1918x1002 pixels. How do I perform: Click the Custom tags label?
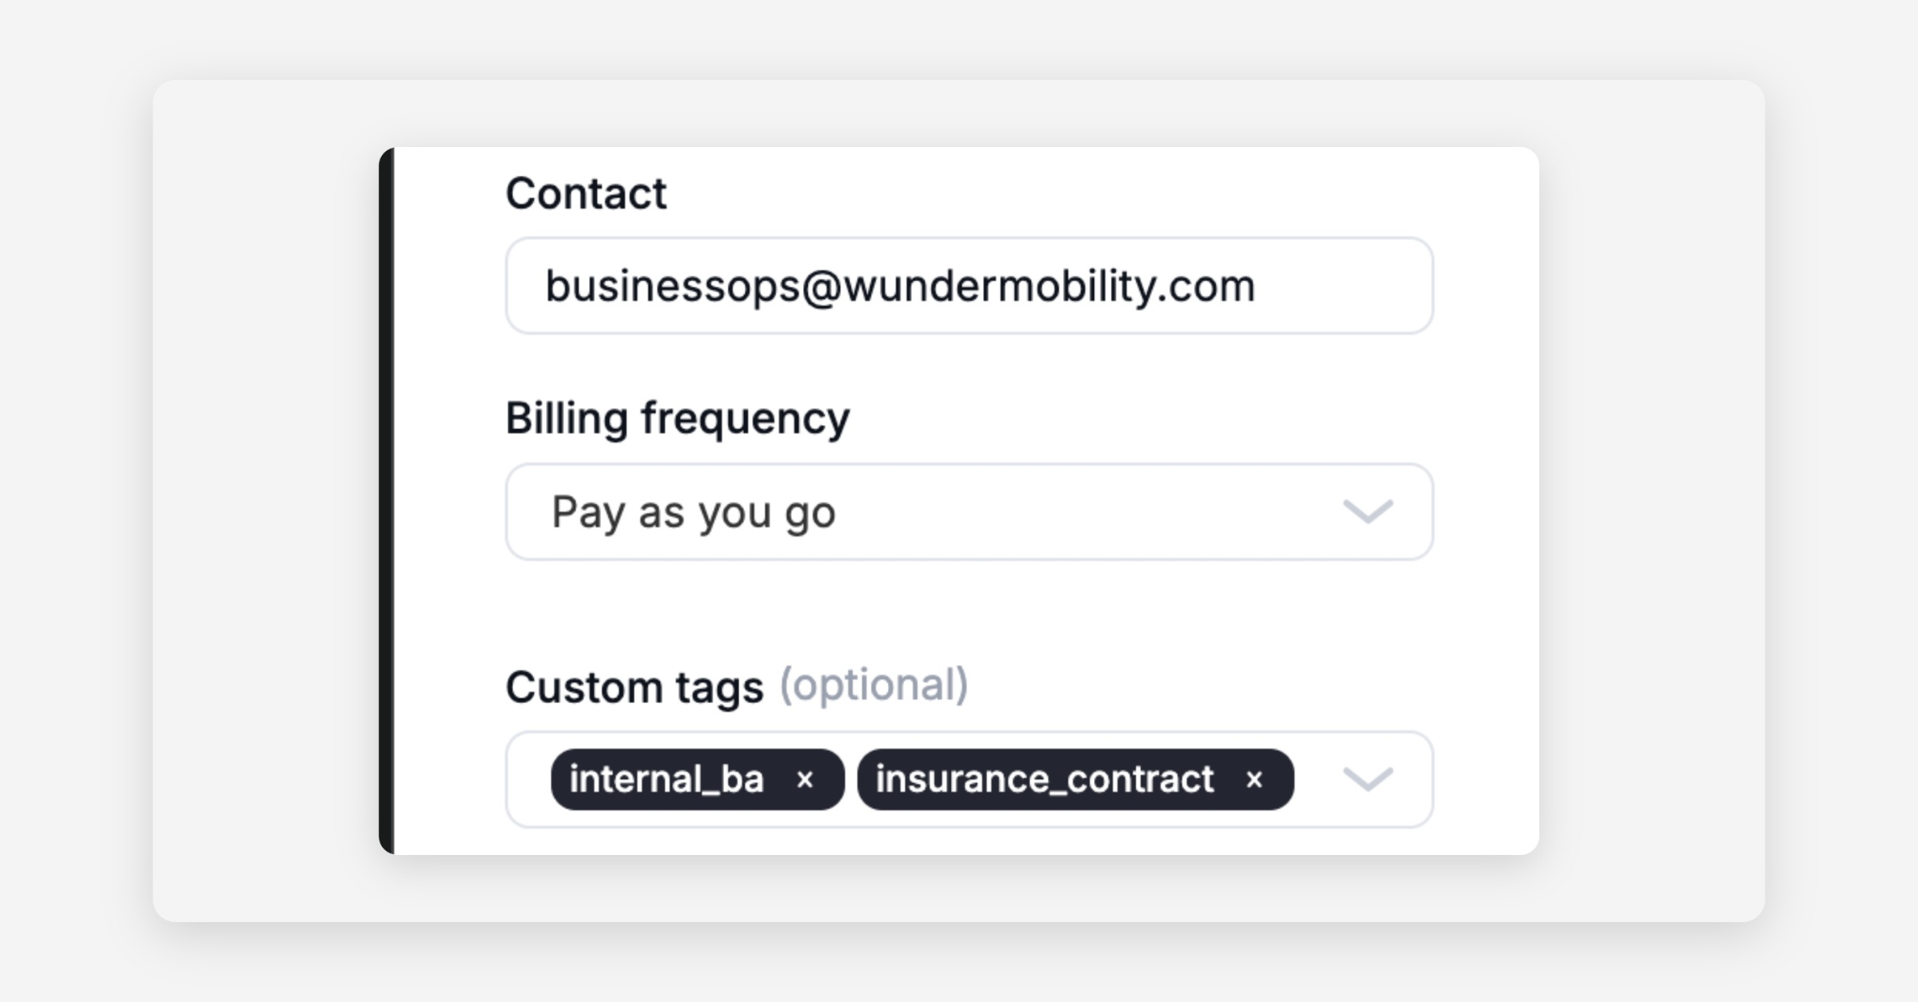pos(635,687)
